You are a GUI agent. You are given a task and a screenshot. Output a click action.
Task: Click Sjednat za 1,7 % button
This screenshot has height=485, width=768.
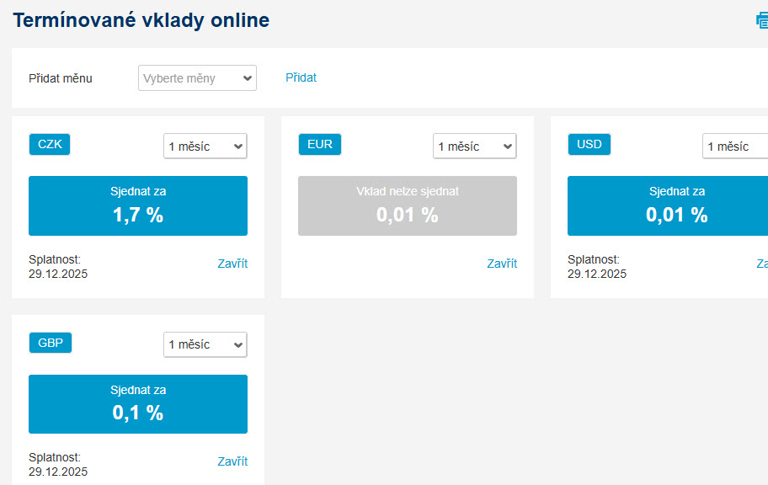138,205
